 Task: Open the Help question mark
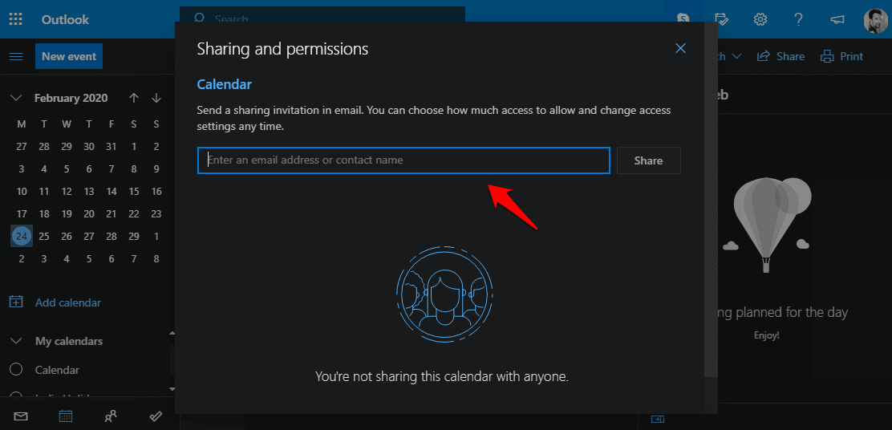coord(798,19)
